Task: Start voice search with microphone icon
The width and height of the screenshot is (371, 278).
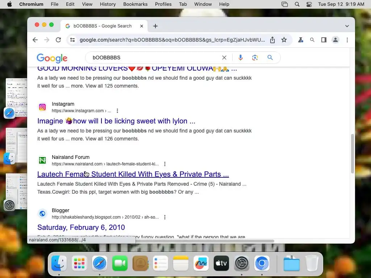Action: point(241,58)
